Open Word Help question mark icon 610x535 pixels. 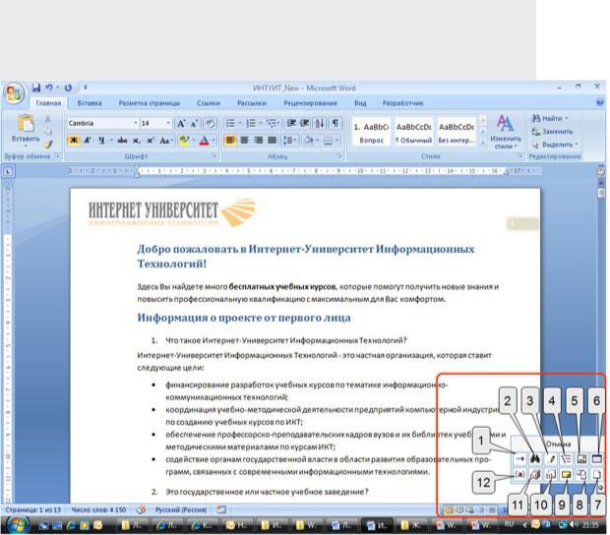(x=599, y=102)
